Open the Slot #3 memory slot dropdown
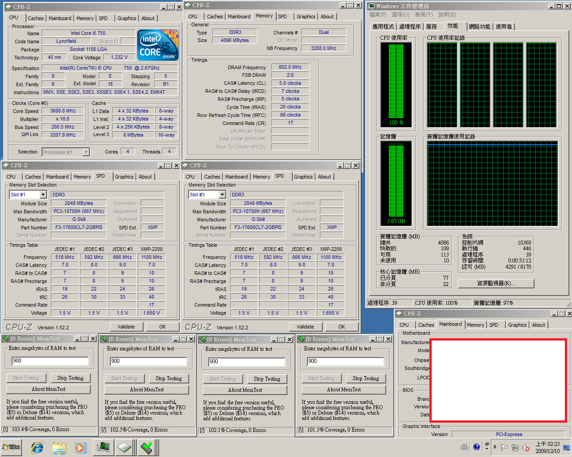Viewport: 572px width, 457px height. click(222, 195)
